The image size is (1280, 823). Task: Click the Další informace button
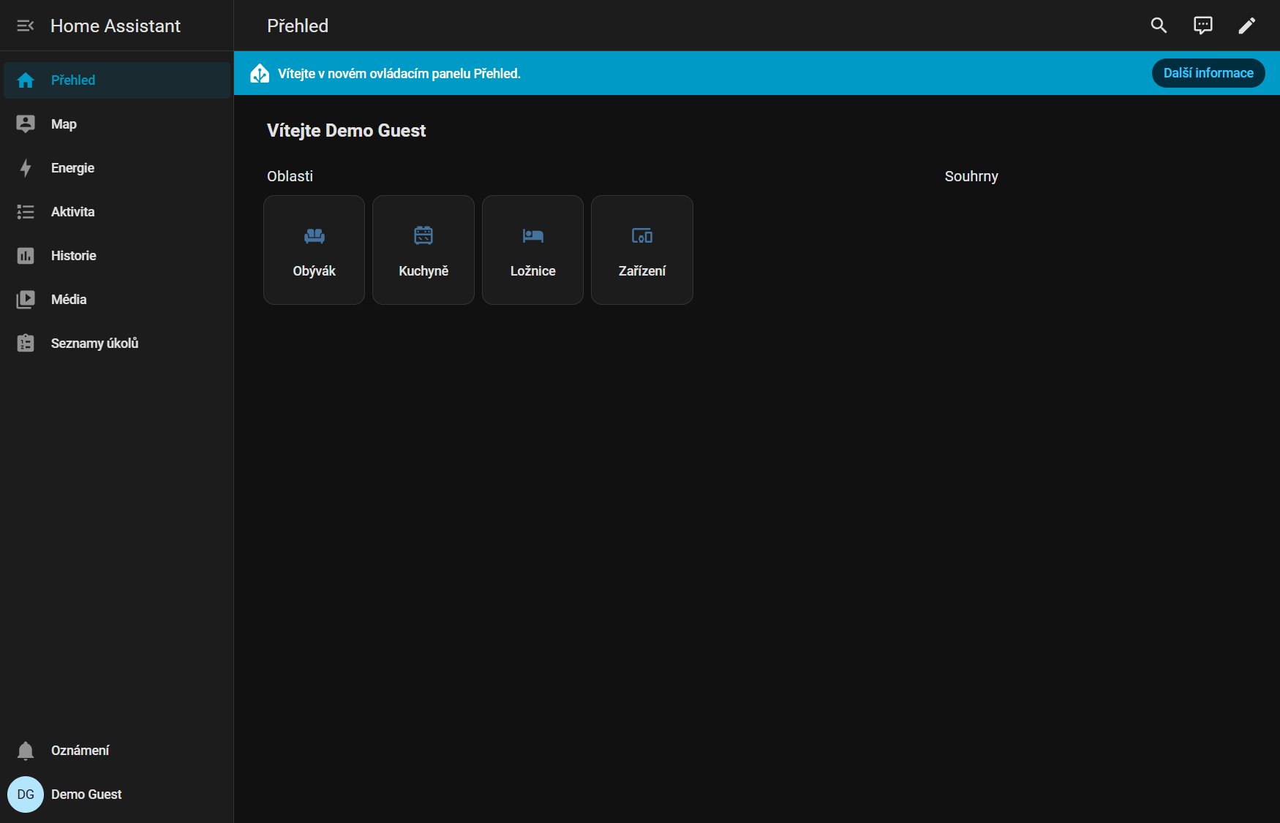[1208, 73]
